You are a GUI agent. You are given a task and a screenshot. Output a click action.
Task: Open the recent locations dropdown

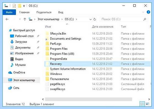20,19
